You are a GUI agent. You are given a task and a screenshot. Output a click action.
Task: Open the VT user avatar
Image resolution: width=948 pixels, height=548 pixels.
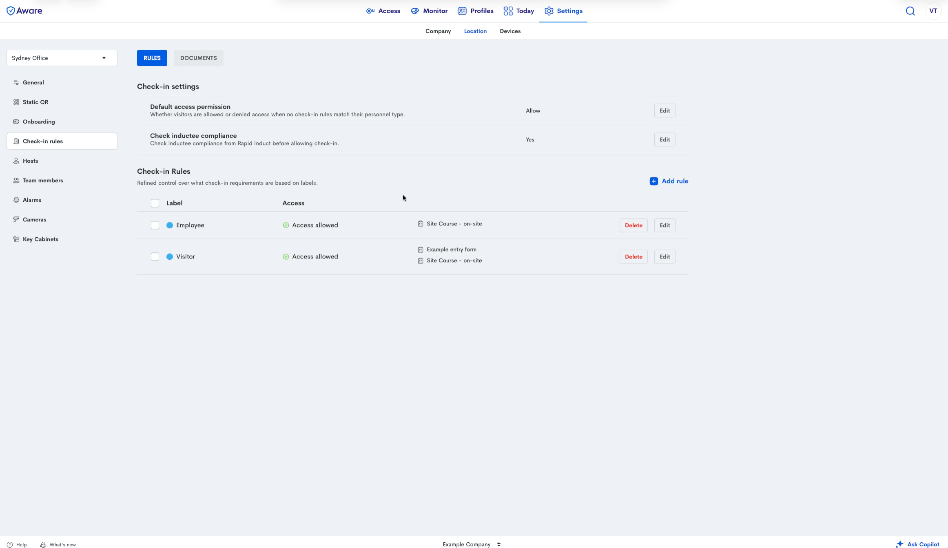click(933, 11)
